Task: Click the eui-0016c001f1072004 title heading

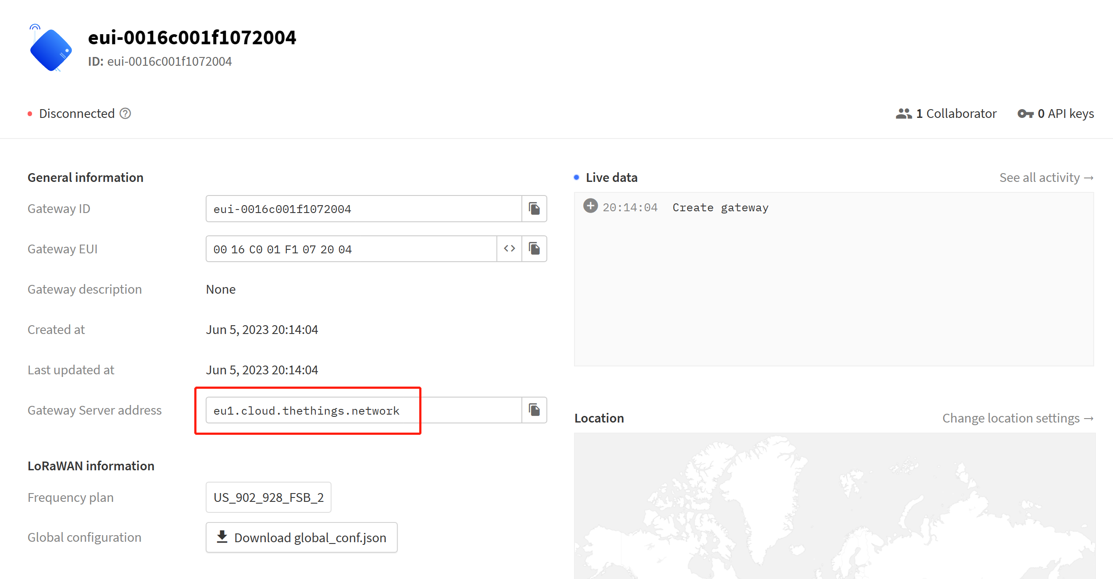Action: pyautogui.click(x=192, y=37)
